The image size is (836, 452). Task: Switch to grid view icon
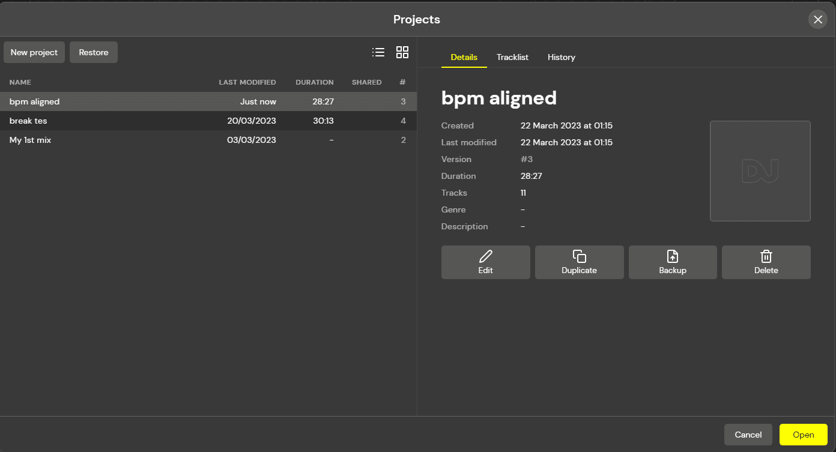click(402, 52)
